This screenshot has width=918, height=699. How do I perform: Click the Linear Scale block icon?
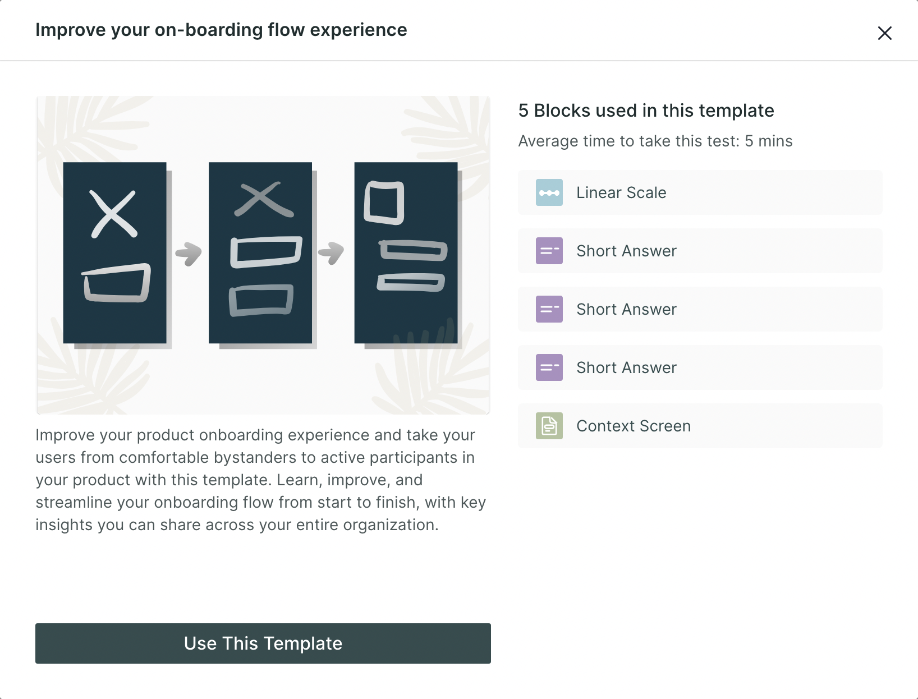(549, 192)
